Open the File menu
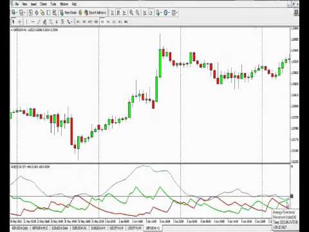This screenshot has height=232, width=309. coord(17,4)
